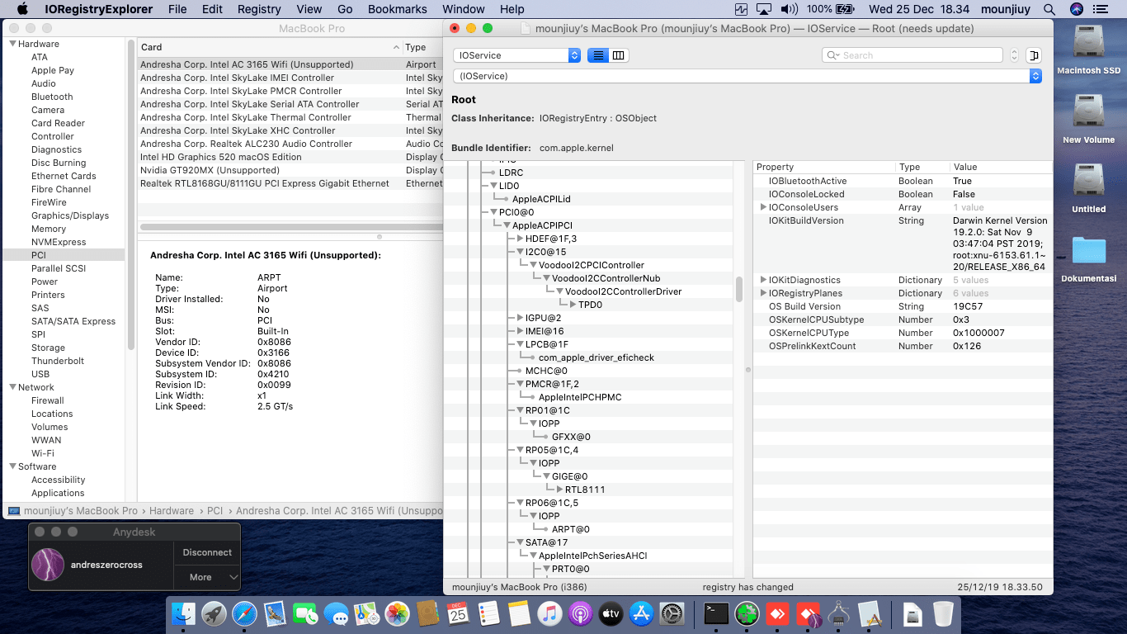Open the Apple menu
The height and width of the screenshot is (634, 1127).
[22, 9]
